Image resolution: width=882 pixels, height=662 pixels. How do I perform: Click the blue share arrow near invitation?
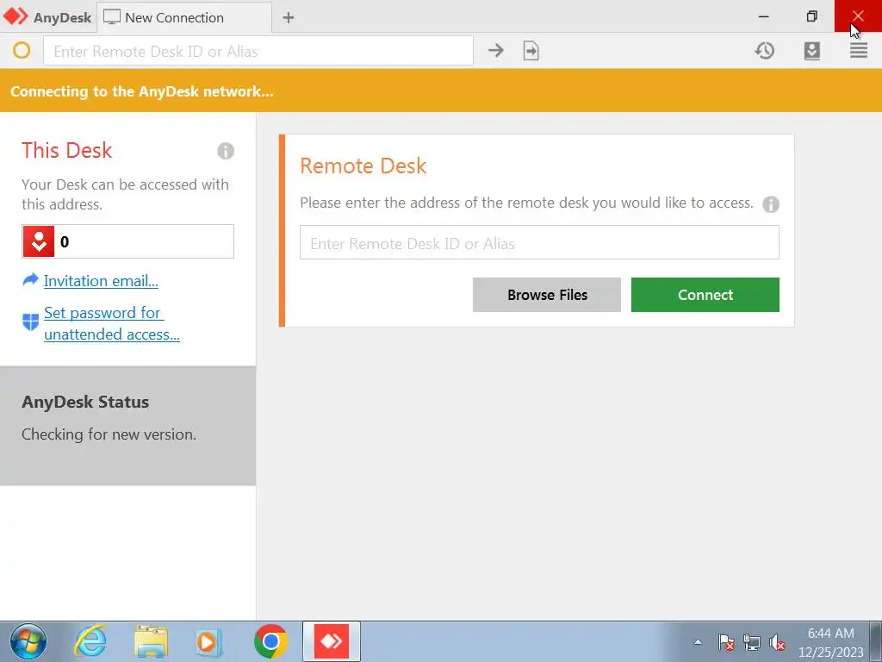pos(30,279)
